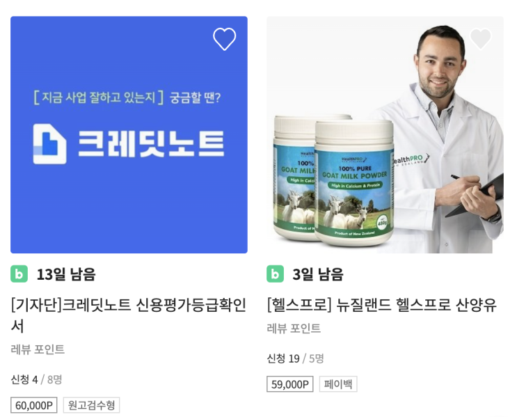Screen dimensions: 517x417
Task: Open [헬스프로] 뉴질랜드 헬스프로 산양유 title link
Action: pos(381,305)
